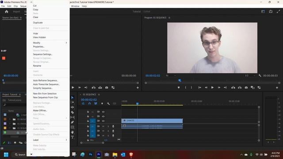Toggle project writable green pencil icon
The width and height of the screenshot is (283, 159).
(x=4, y=143)
